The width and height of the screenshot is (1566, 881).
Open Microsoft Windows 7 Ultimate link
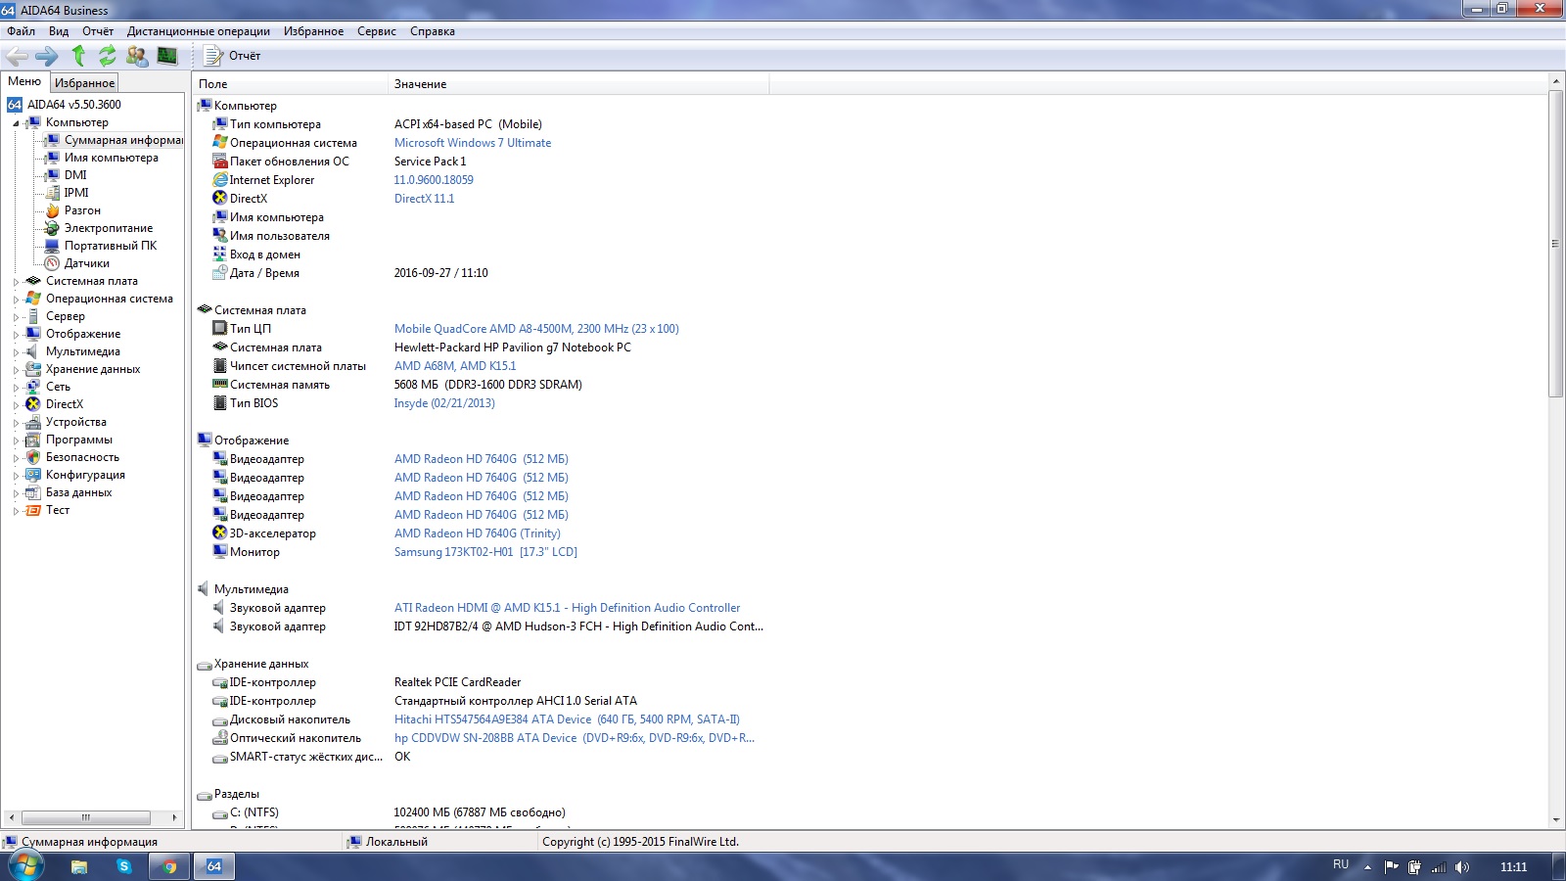click(x=473, y=143)
